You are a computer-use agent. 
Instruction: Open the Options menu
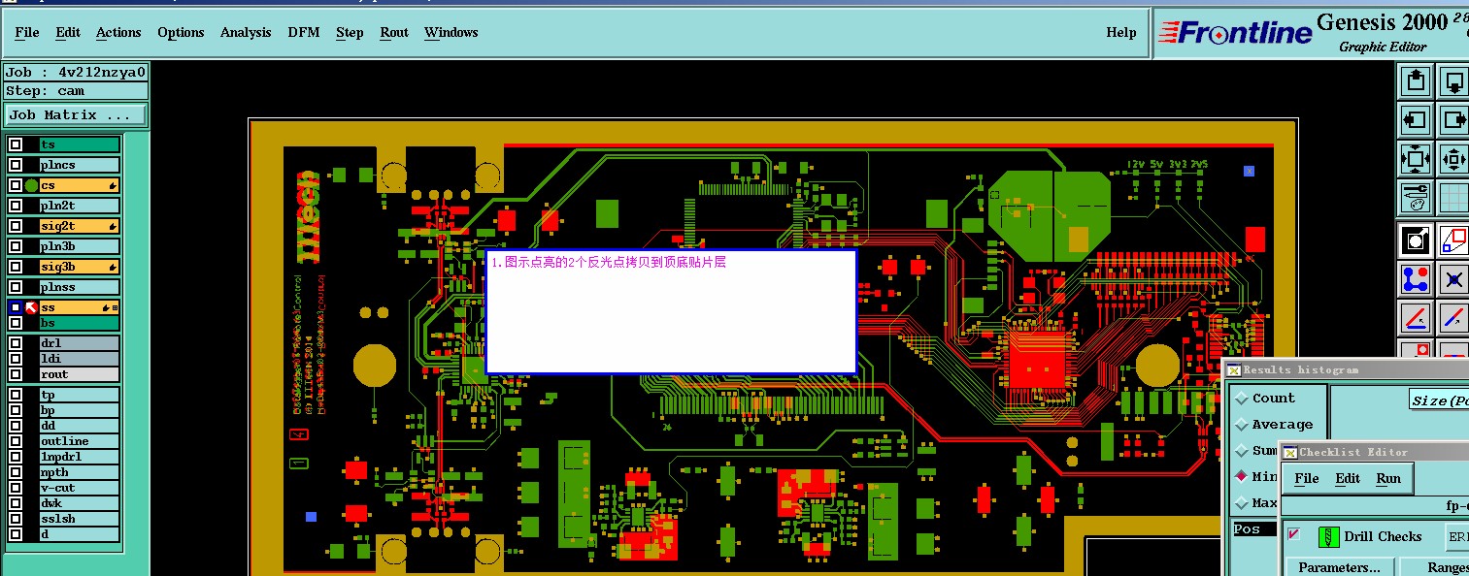181,33
